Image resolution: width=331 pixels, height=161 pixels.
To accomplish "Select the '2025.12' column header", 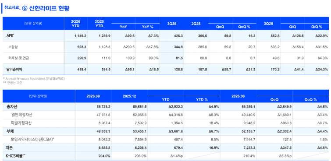I will click(129, 96).
